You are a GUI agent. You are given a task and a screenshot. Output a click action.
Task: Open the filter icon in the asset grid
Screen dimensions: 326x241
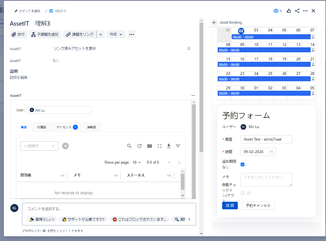coord(178,146)
